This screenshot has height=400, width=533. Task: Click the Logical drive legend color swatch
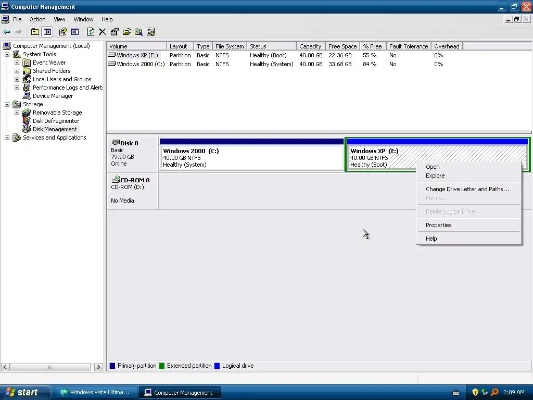[x=217, y=366]
